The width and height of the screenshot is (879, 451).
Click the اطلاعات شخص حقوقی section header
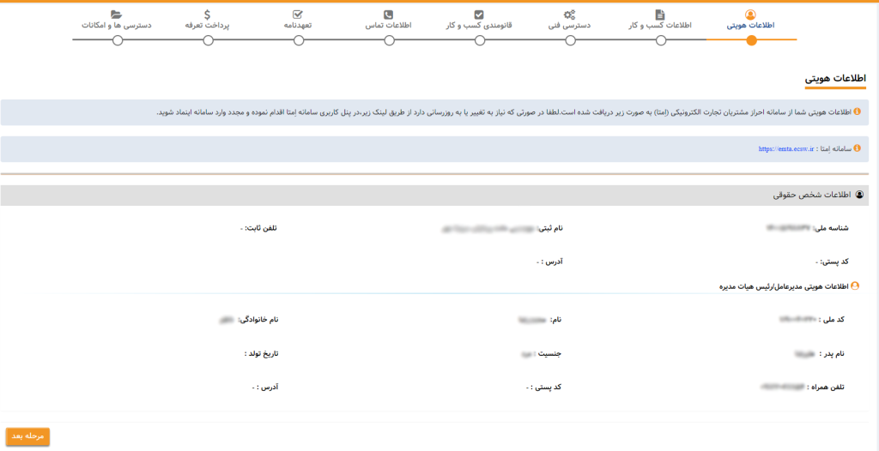(434, 195)
